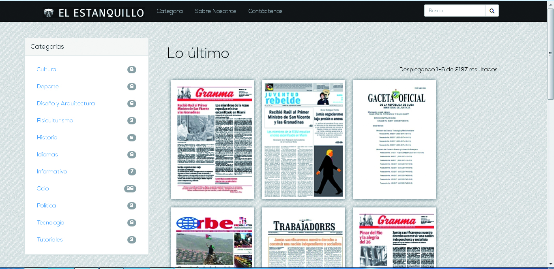Open Granma cover about Pinar del Río
The width and height of the screenshot is (554, 269).
[395, 238]
